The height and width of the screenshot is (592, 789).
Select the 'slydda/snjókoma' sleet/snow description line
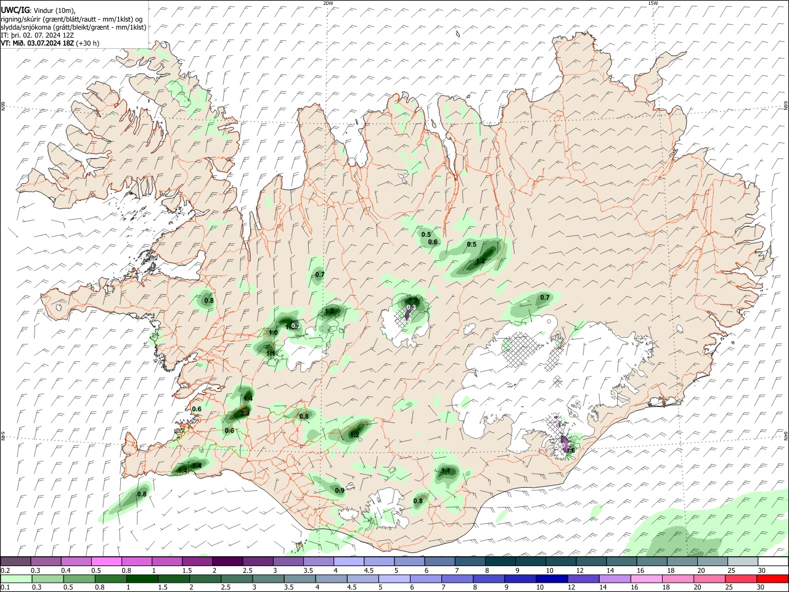pyautogui.click(x=73, y=27)
